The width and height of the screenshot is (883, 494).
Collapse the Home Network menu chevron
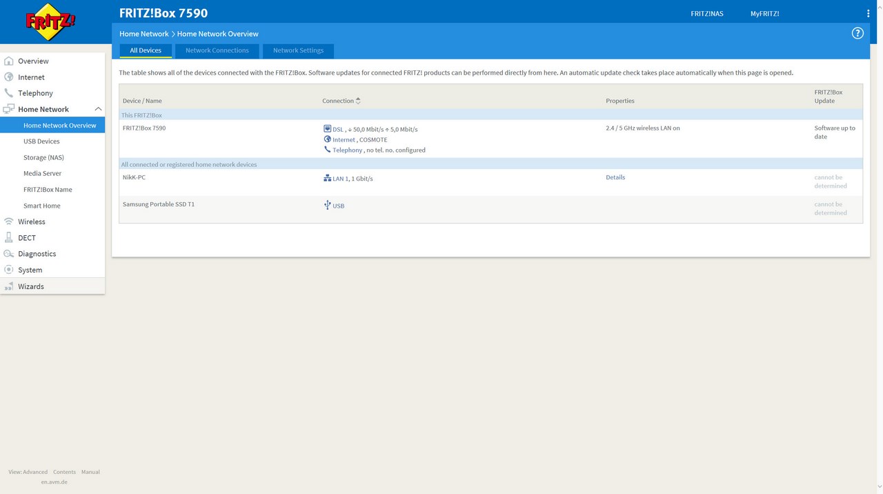tap(98, 109)
